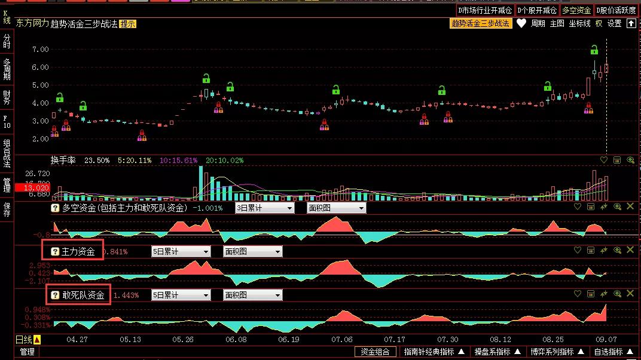Click the 09.07 date label on the time axis
This screenshot has width=641, height=360.
(606, 340)
